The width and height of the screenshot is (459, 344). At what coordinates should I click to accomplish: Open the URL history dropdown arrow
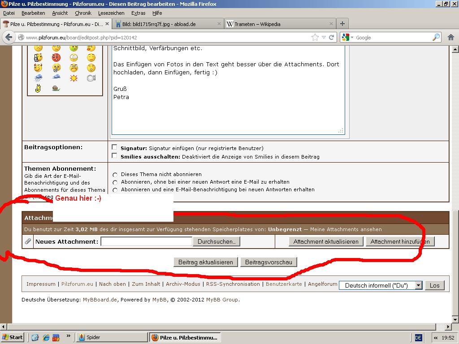[324, 38]
